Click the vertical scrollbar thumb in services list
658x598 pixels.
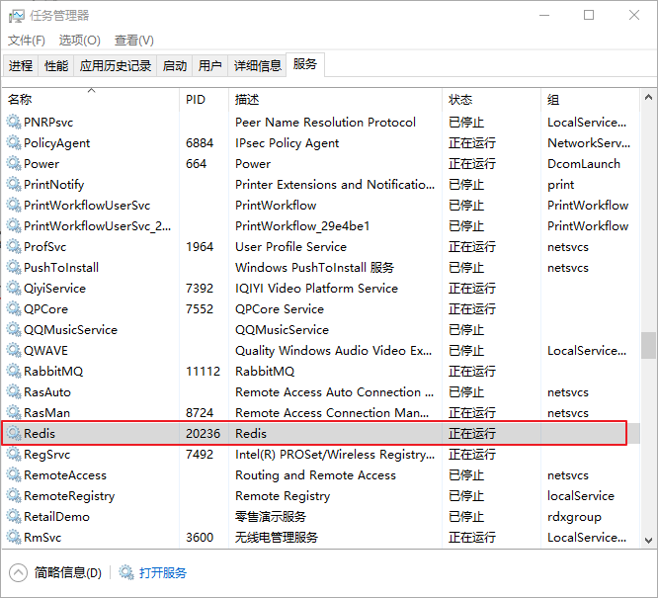pyautogui.click(x=648, y=345)
